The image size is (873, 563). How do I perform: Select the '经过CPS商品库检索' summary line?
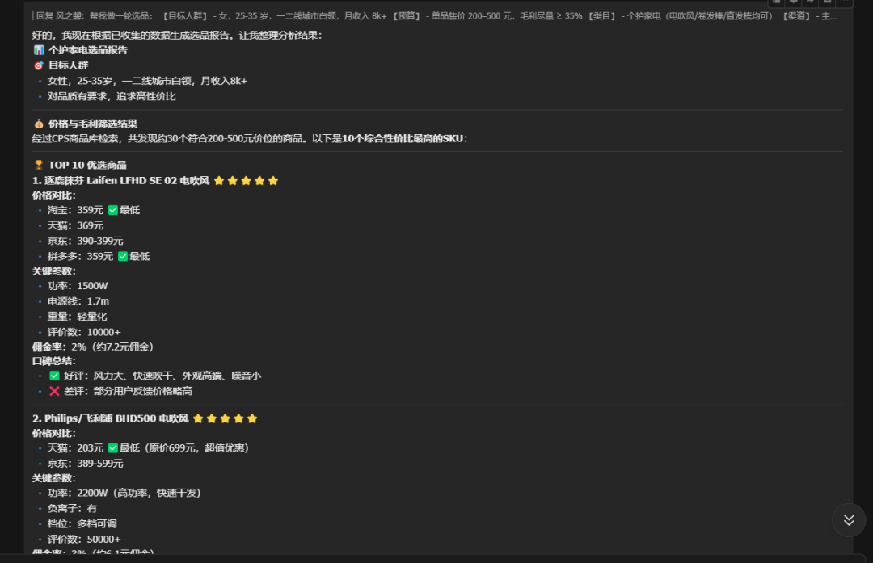tap(250, 138)
